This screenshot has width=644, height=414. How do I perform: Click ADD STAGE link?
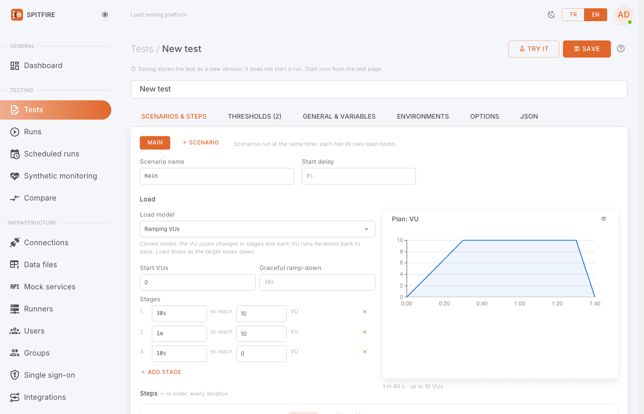161,372
